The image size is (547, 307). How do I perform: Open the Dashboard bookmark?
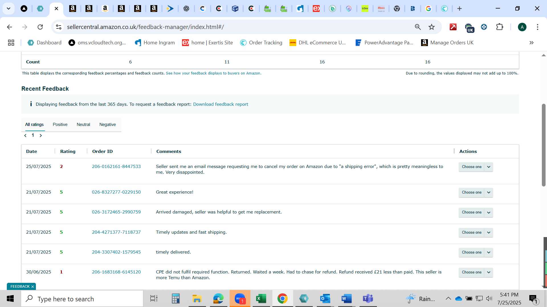(x=44, y=43)
